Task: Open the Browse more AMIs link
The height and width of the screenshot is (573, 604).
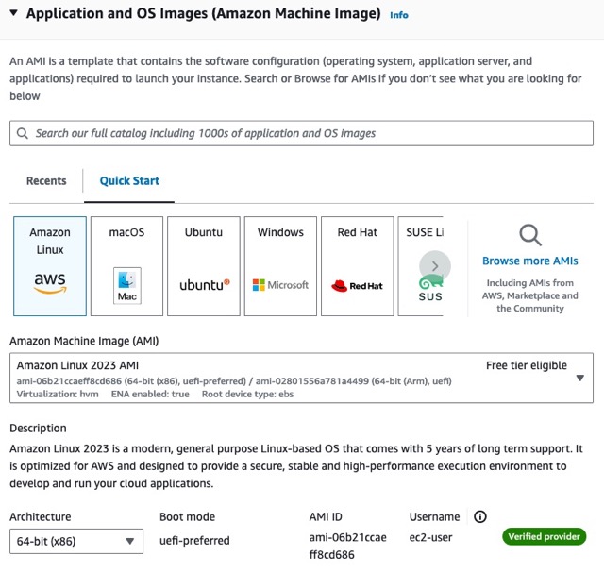Action: 530,261
